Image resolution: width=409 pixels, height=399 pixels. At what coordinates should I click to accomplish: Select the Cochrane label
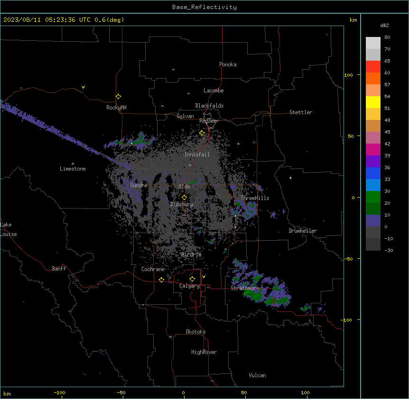(x=153, y=269)
